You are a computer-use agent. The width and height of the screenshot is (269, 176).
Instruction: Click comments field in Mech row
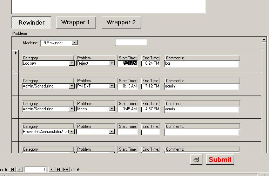(201, 109)
